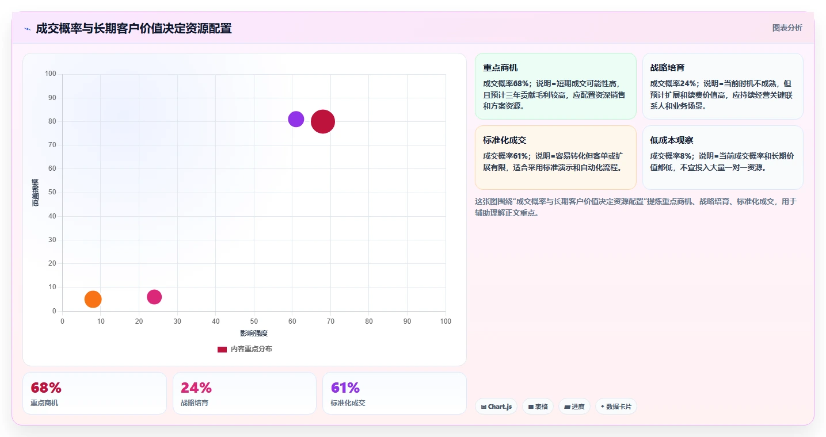
Task: Click the lightning icon beside the title
Action: [27, 29]
